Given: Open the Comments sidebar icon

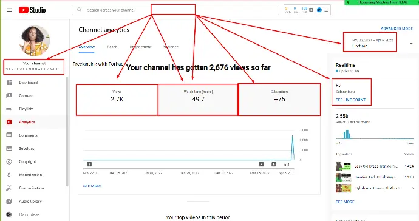Looking at the screenshot, I should (x=9, y=135).
